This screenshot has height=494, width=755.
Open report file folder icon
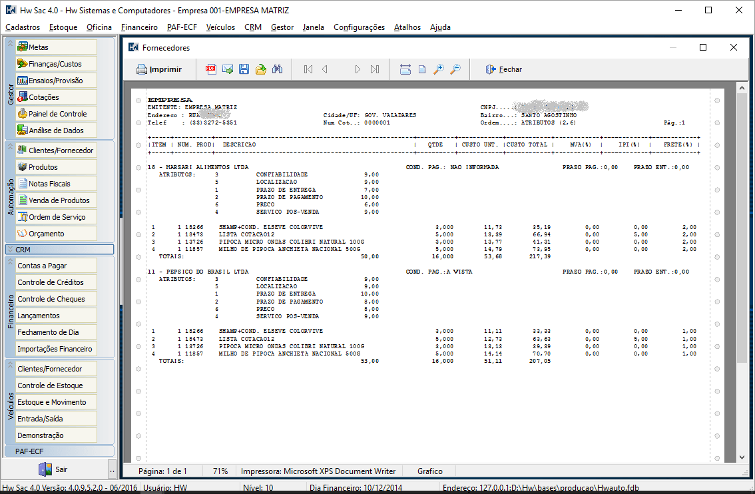[261, 69]
